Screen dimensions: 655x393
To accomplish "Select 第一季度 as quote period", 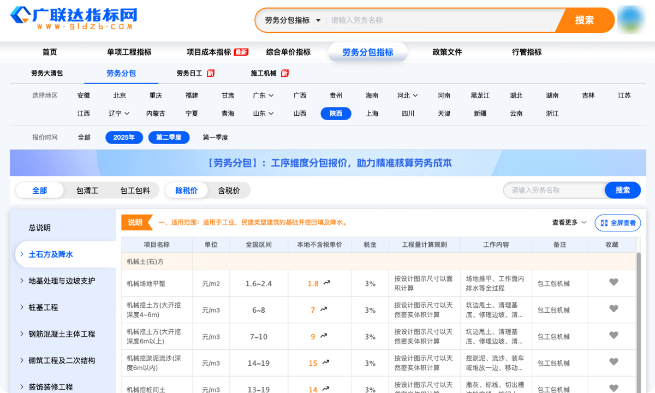I will [x=215, y=138].
